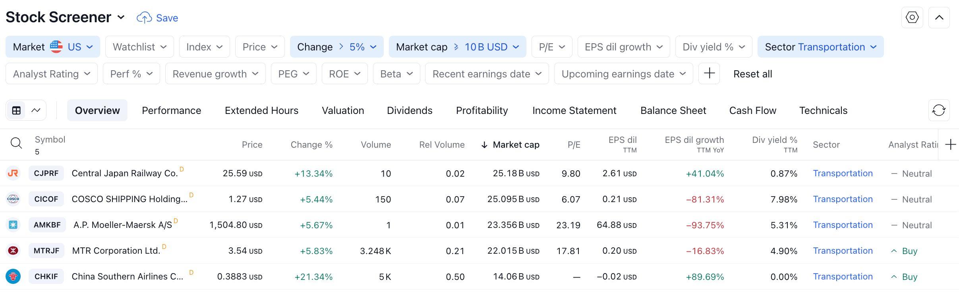Open the Price filter dropdown

click(260, 47)
